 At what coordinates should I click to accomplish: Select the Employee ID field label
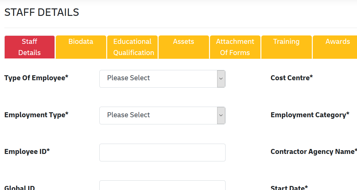pos(27,151)
